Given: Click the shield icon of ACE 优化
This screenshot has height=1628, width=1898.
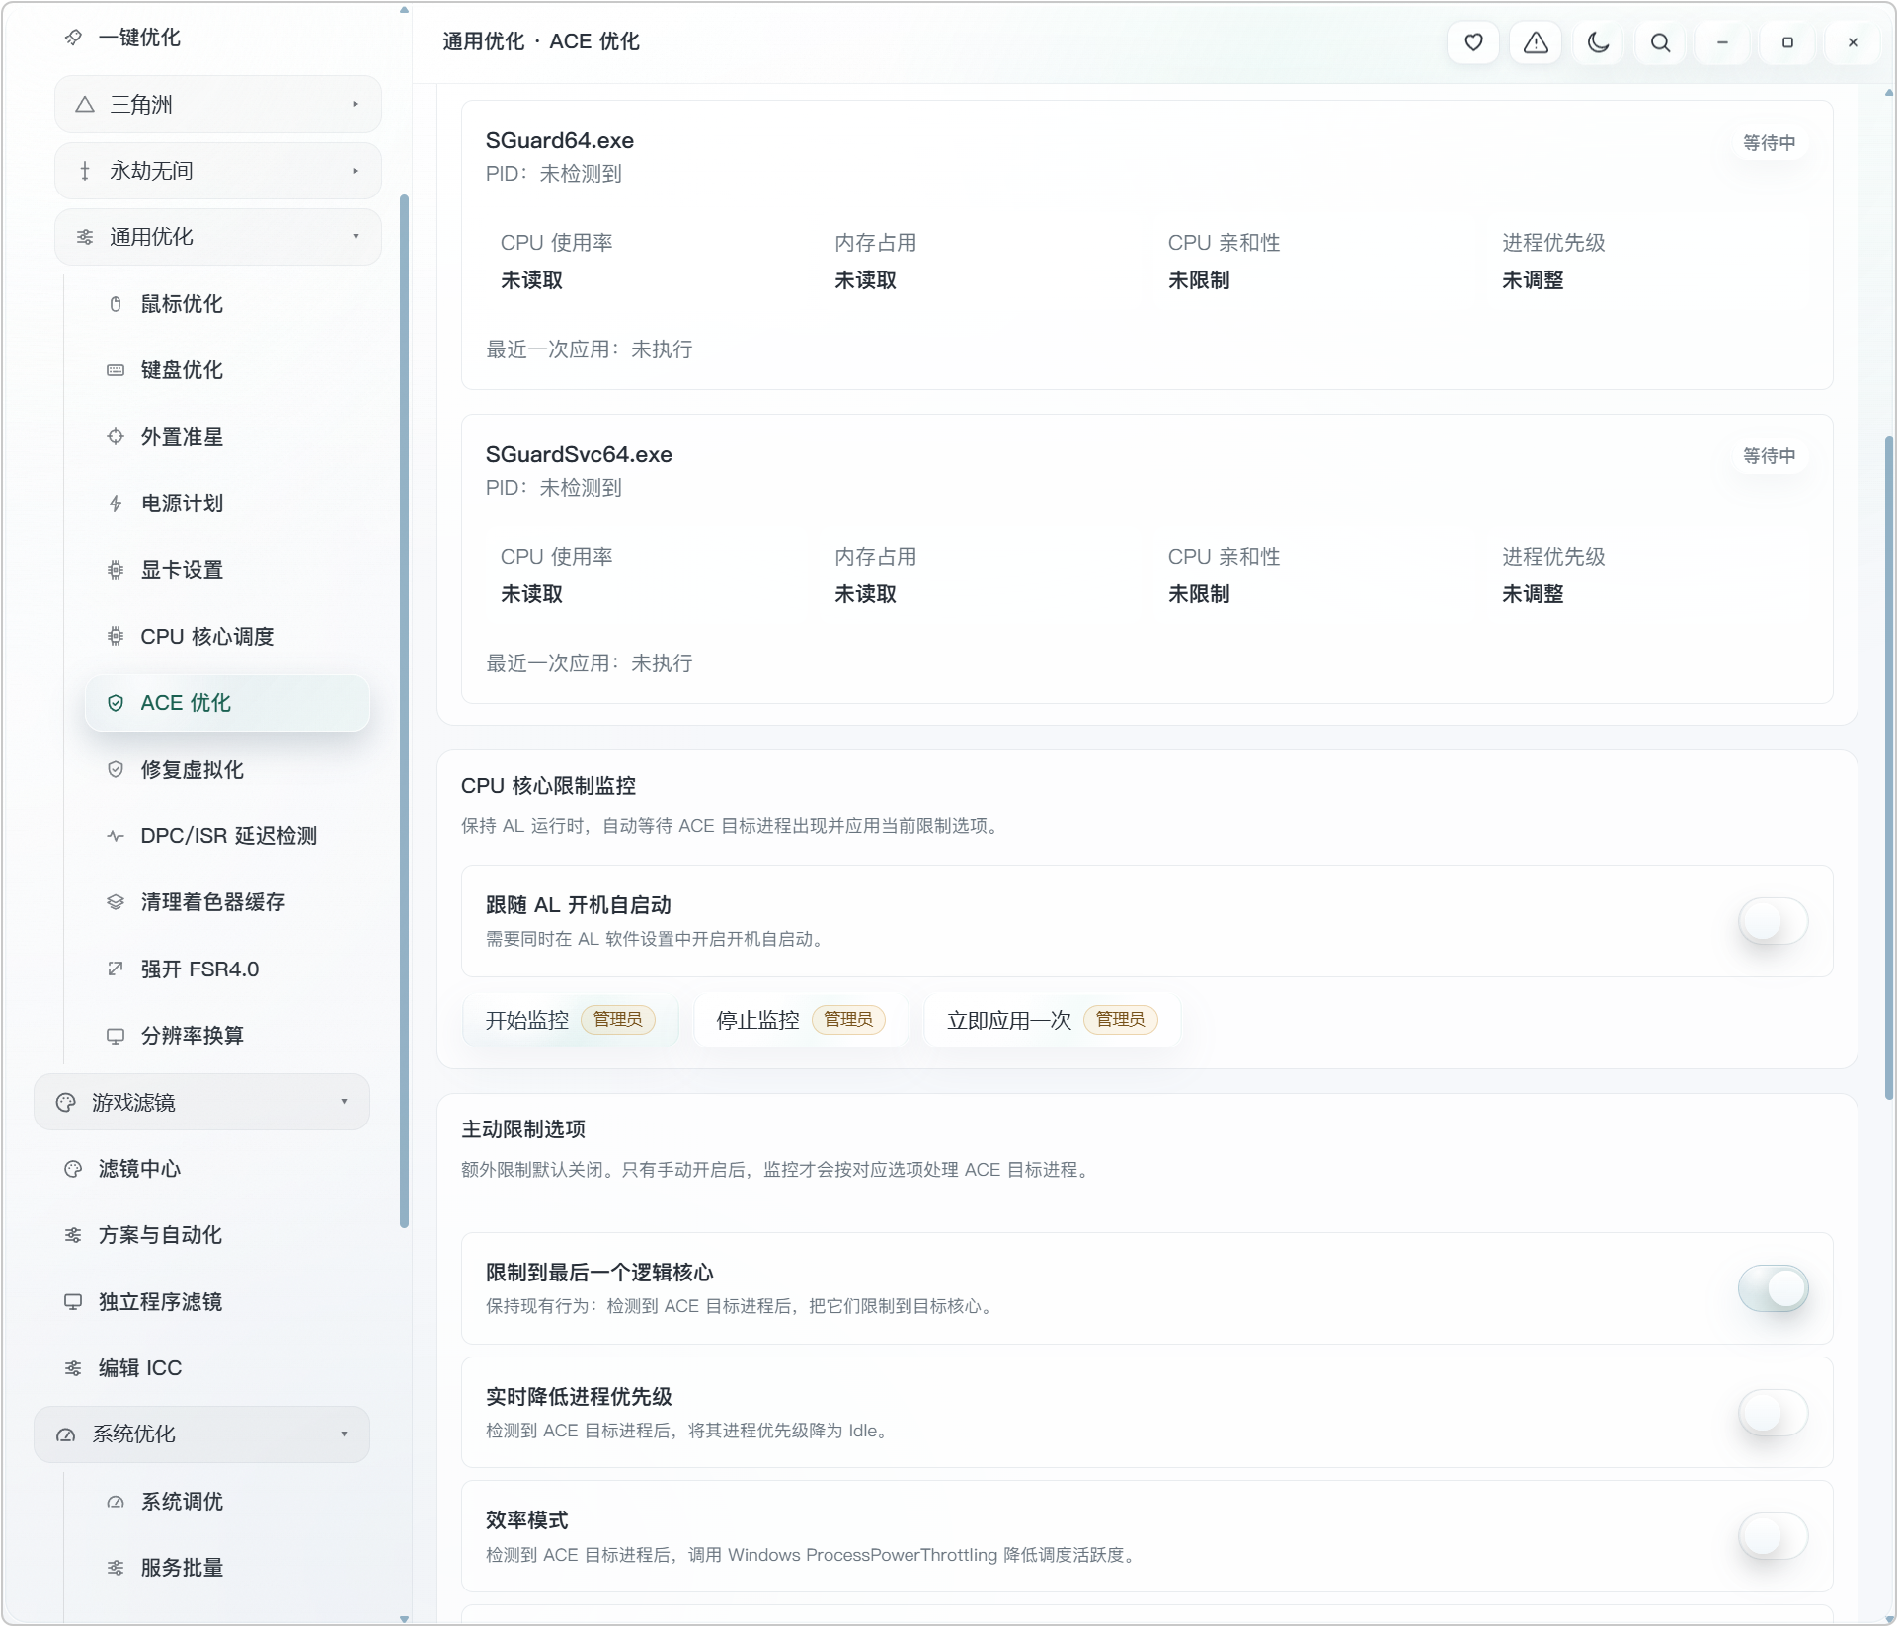Looking at the screenshot, I should click(x=116, y=703).
